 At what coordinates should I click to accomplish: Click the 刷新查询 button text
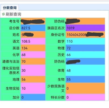point(13,14)
